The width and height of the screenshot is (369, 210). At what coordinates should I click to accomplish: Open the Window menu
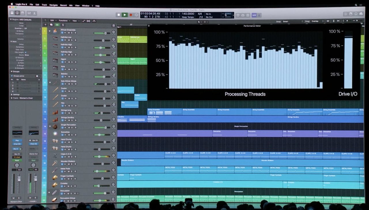point(86,5)
